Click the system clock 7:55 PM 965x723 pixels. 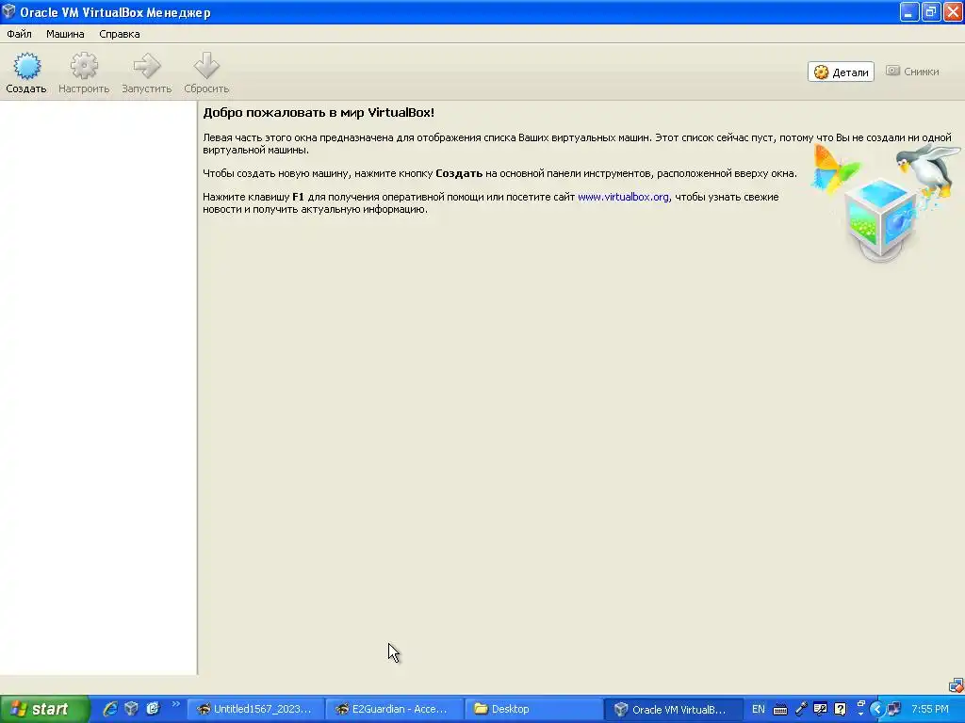pyautogui.click(x=929, y=709)
